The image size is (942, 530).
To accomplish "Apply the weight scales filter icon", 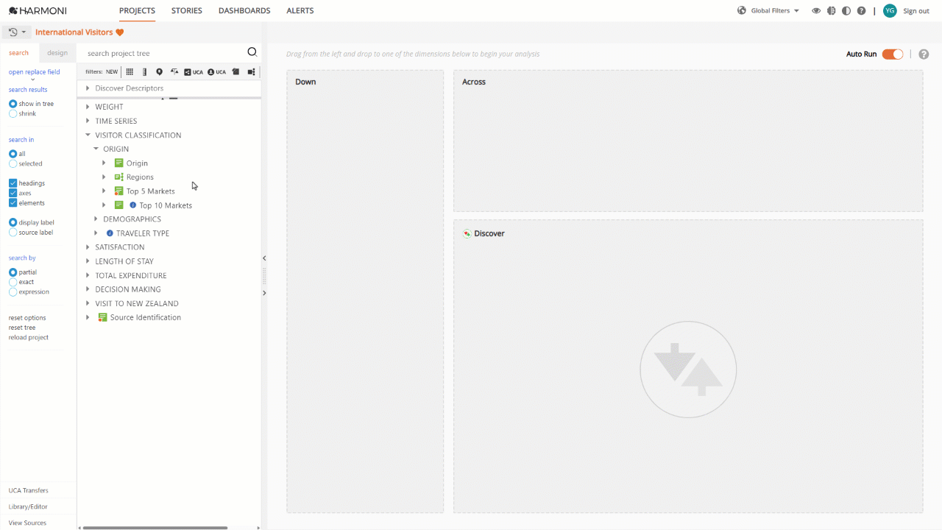I will [174, 72].
